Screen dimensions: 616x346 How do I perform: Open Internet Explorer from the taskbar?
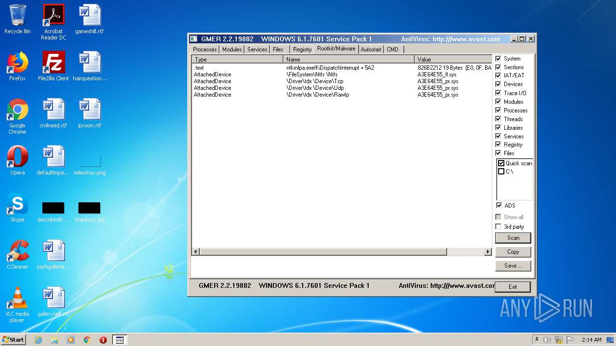(x=38, y=340)
